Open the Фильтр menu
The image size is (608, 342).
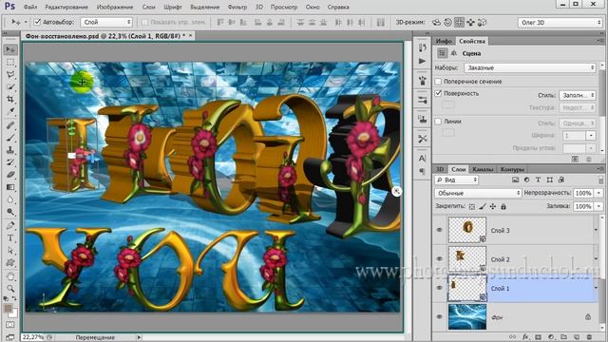click(x=237, y=7)
